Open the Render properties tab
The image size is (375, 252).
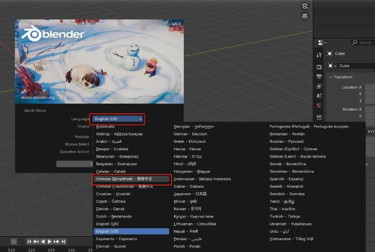point(319,67)
